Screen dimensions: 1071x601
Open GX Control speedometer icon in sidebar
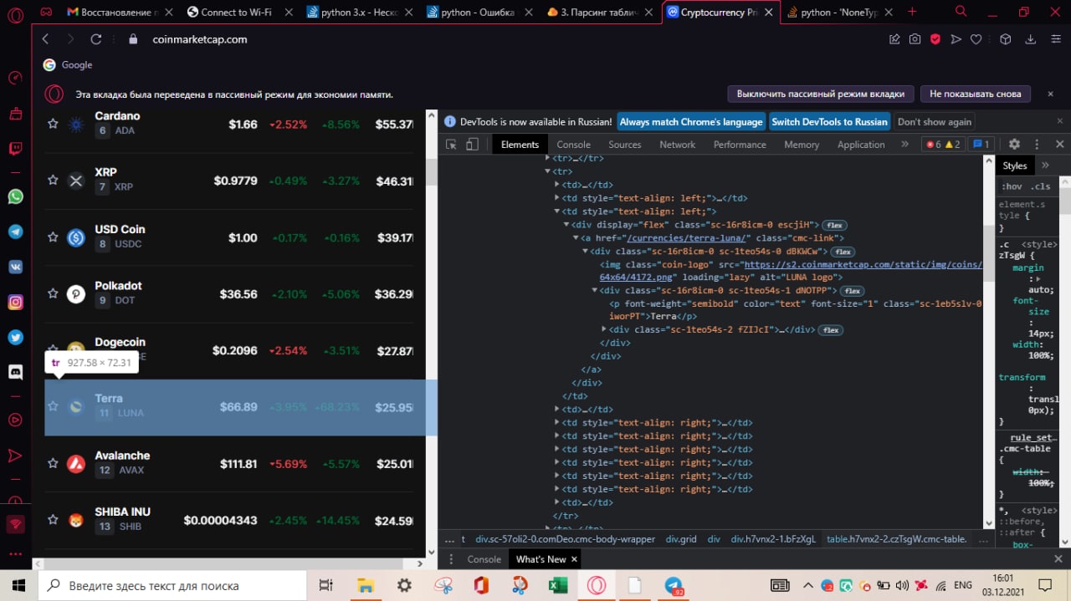[15, 78]
